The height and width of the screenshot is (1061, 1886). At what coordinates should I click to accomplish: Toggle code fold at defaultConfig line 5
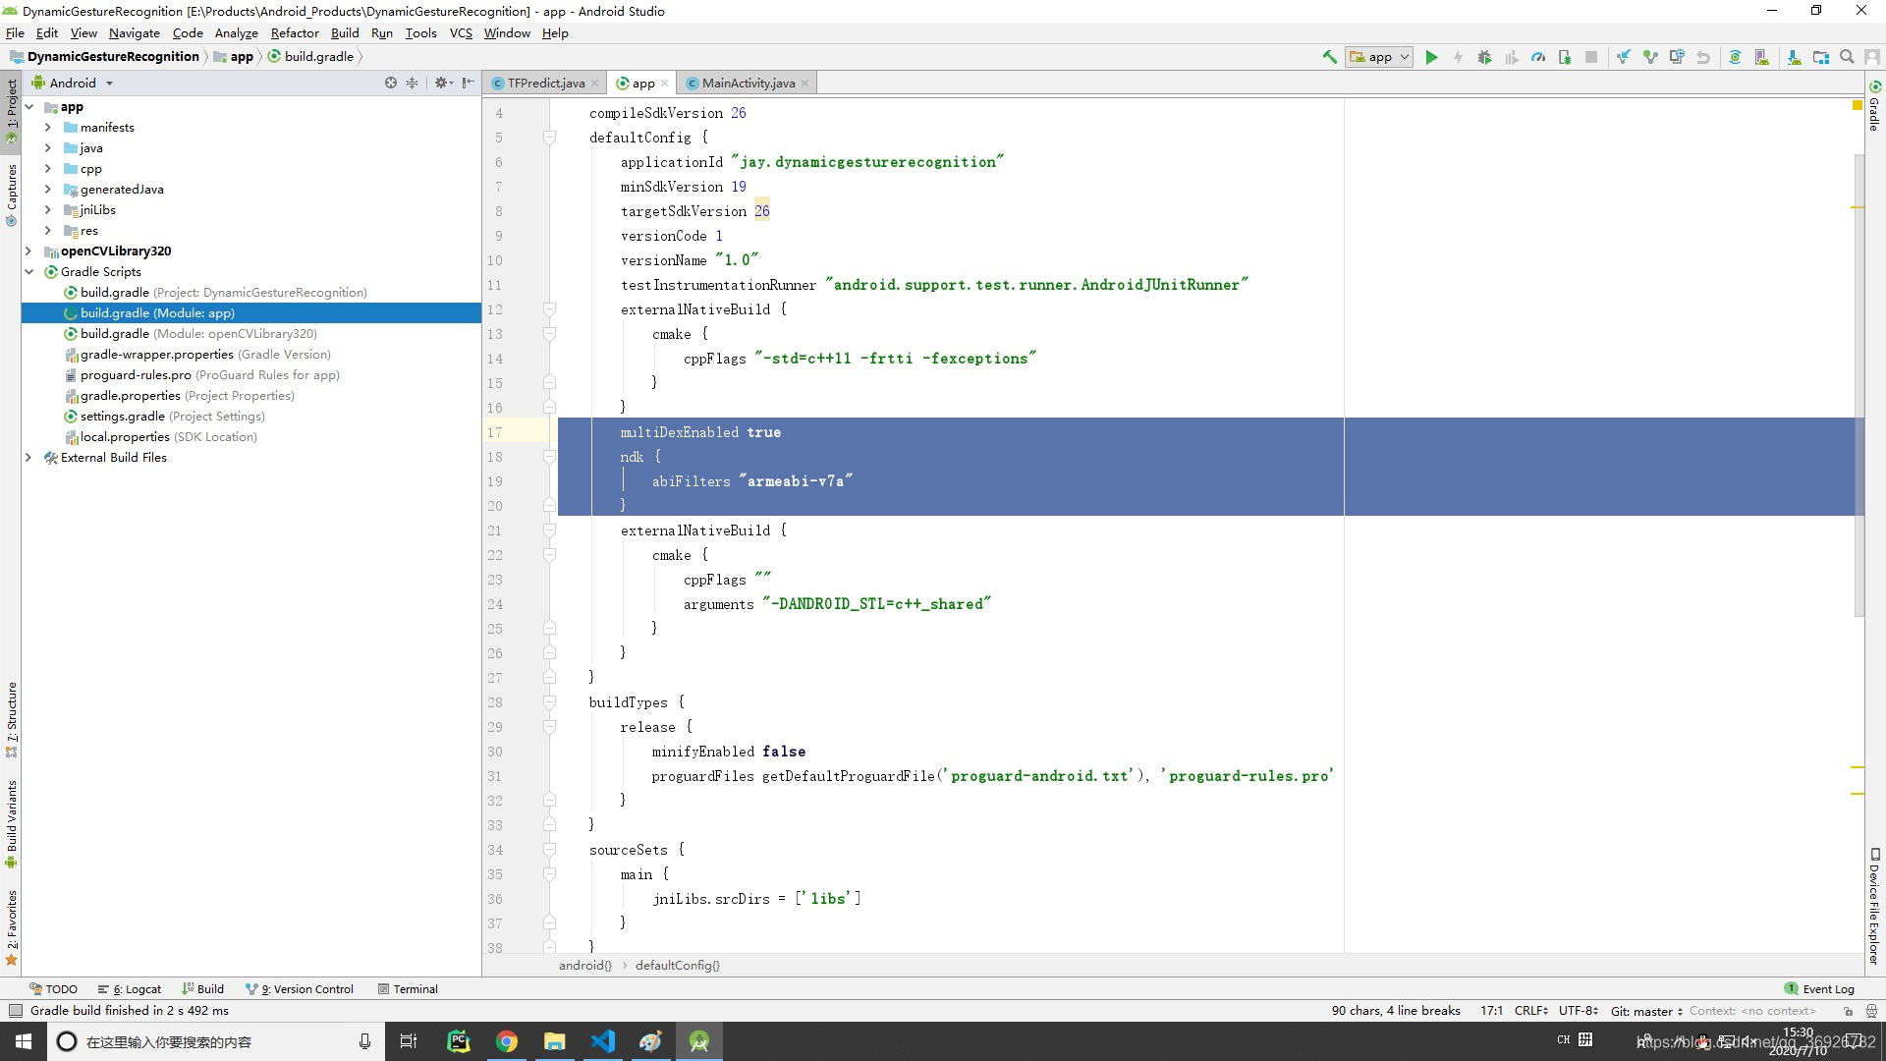pos(550,138)
